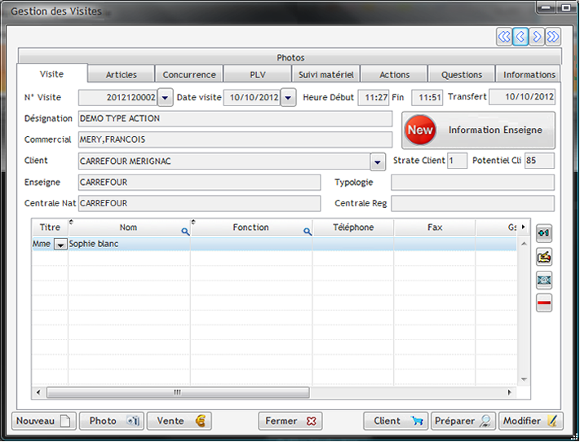Expand the Client combo box list
The height and width of the screenshot is (442, 580).
378,161
